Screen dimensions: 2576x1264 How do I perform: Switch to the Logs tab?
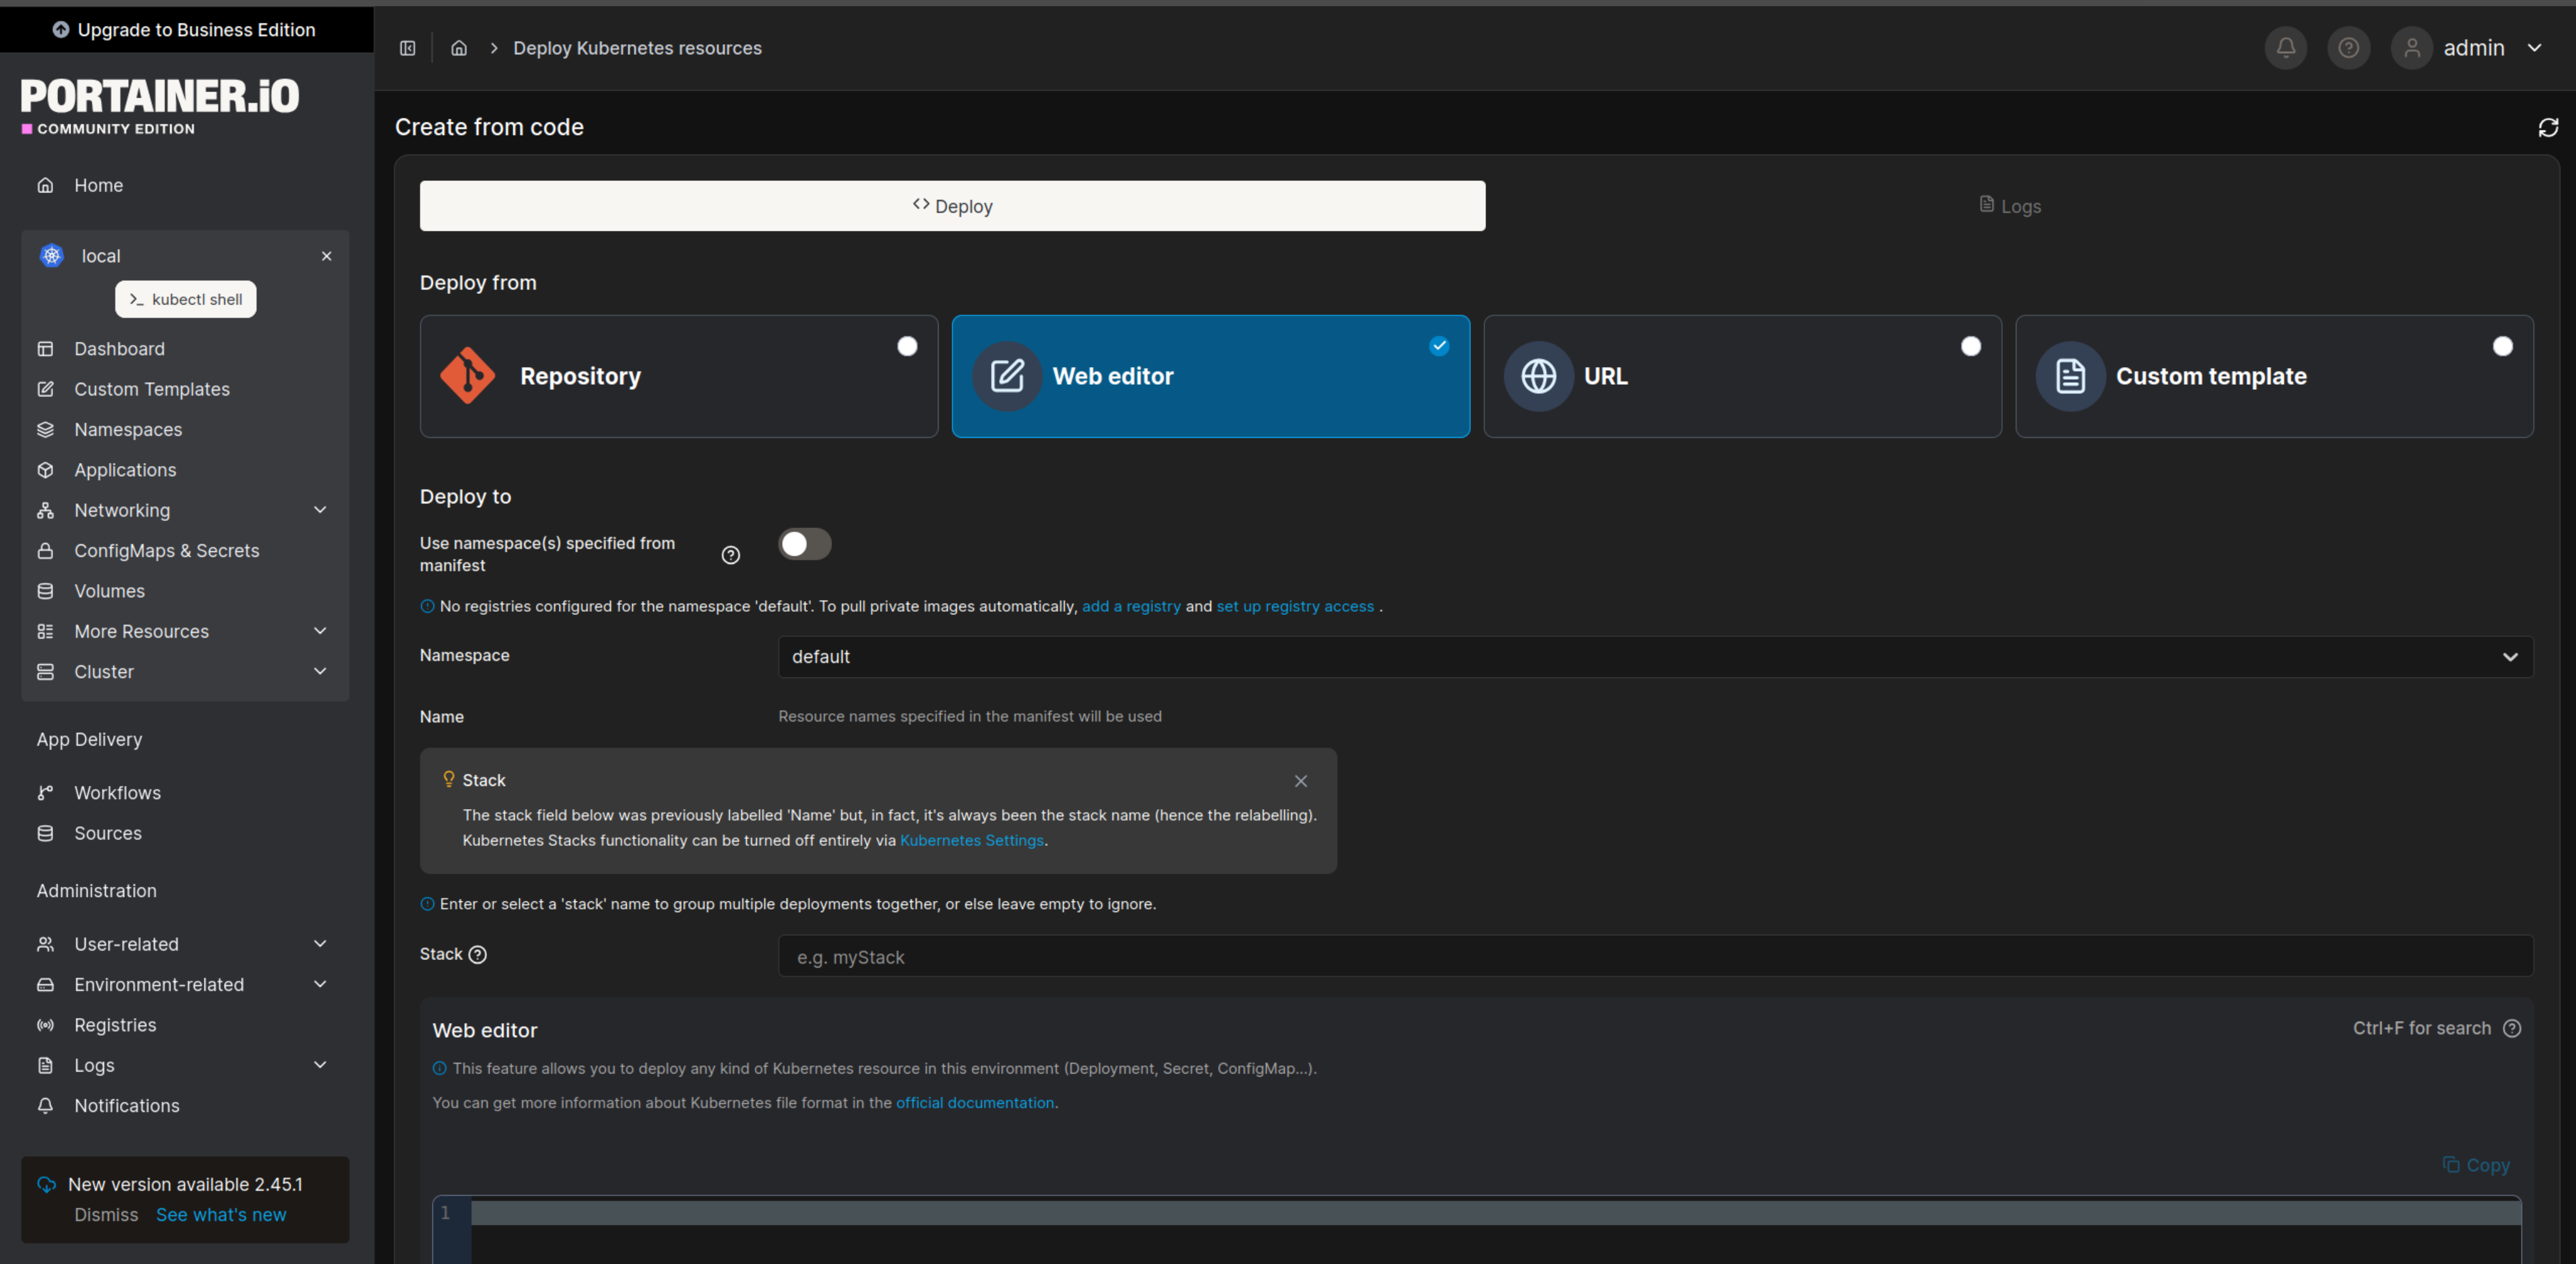pyautogui.click(x=2010, y=206)
